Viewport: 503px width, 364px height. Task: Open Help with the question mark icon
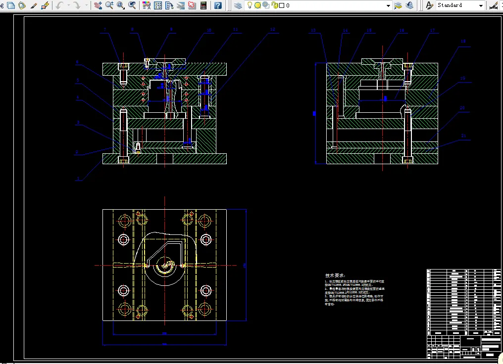tap(218, 5)
